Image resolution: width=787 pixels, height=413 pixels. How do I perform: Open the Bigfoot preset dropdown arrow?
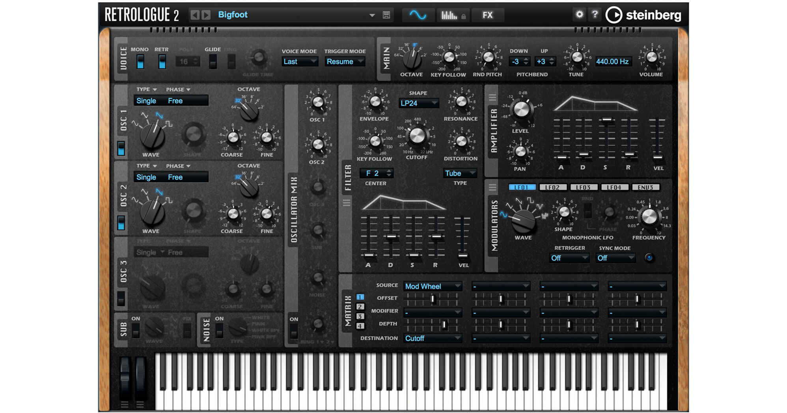pos(372,15)
